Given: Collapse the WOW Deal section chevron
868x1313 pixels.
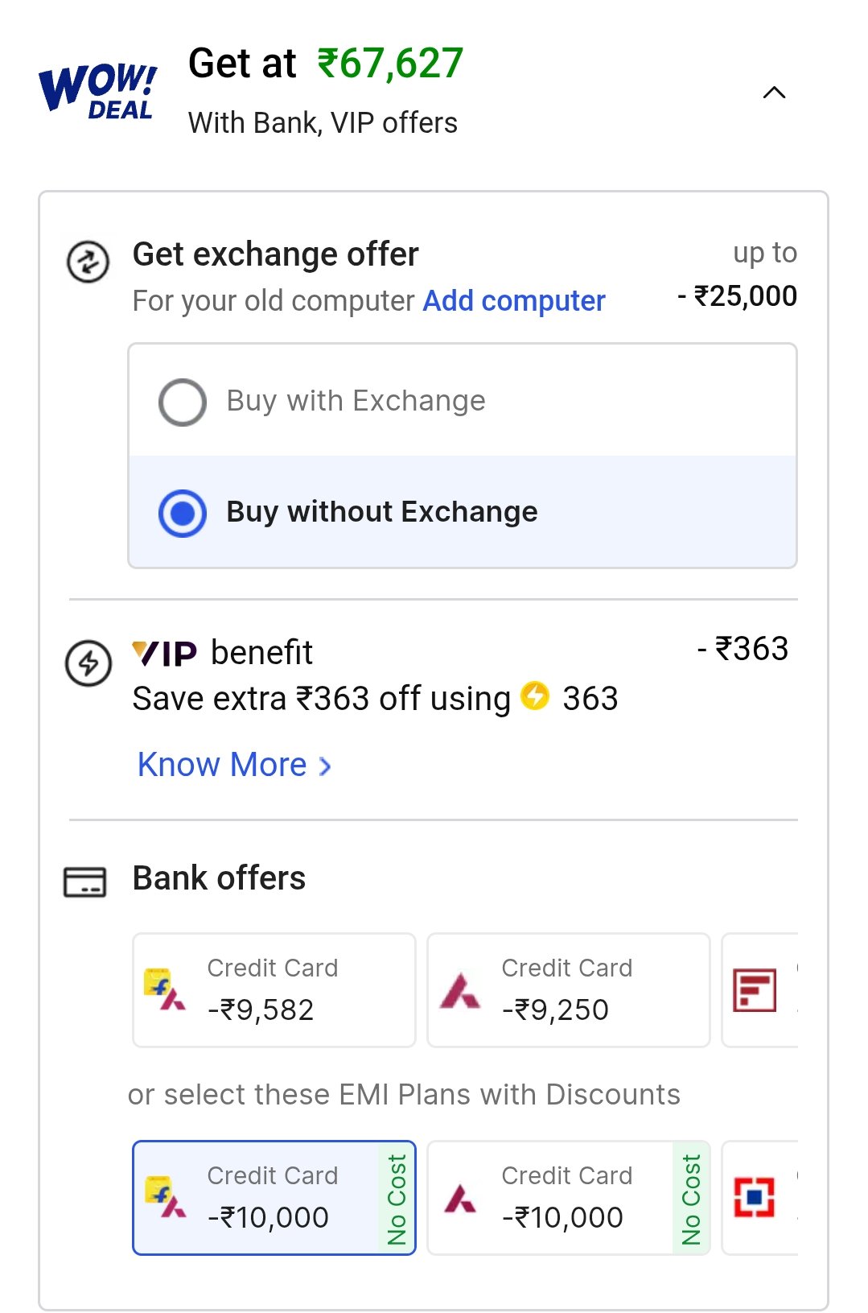Looking at the screenshot, I should [774, 93].
